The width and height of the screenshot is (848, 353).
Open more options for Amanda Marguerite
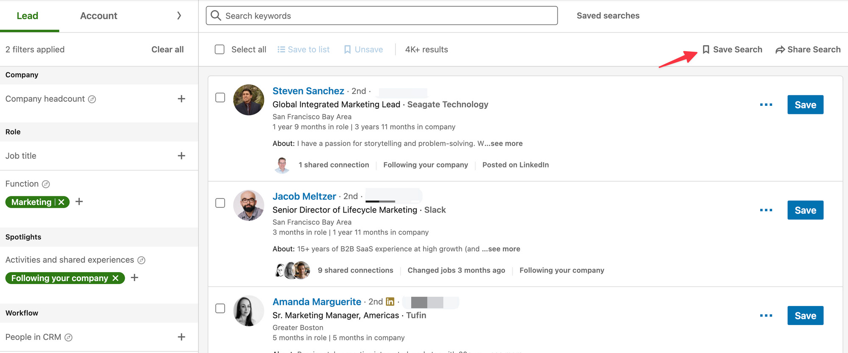[766, 315]
